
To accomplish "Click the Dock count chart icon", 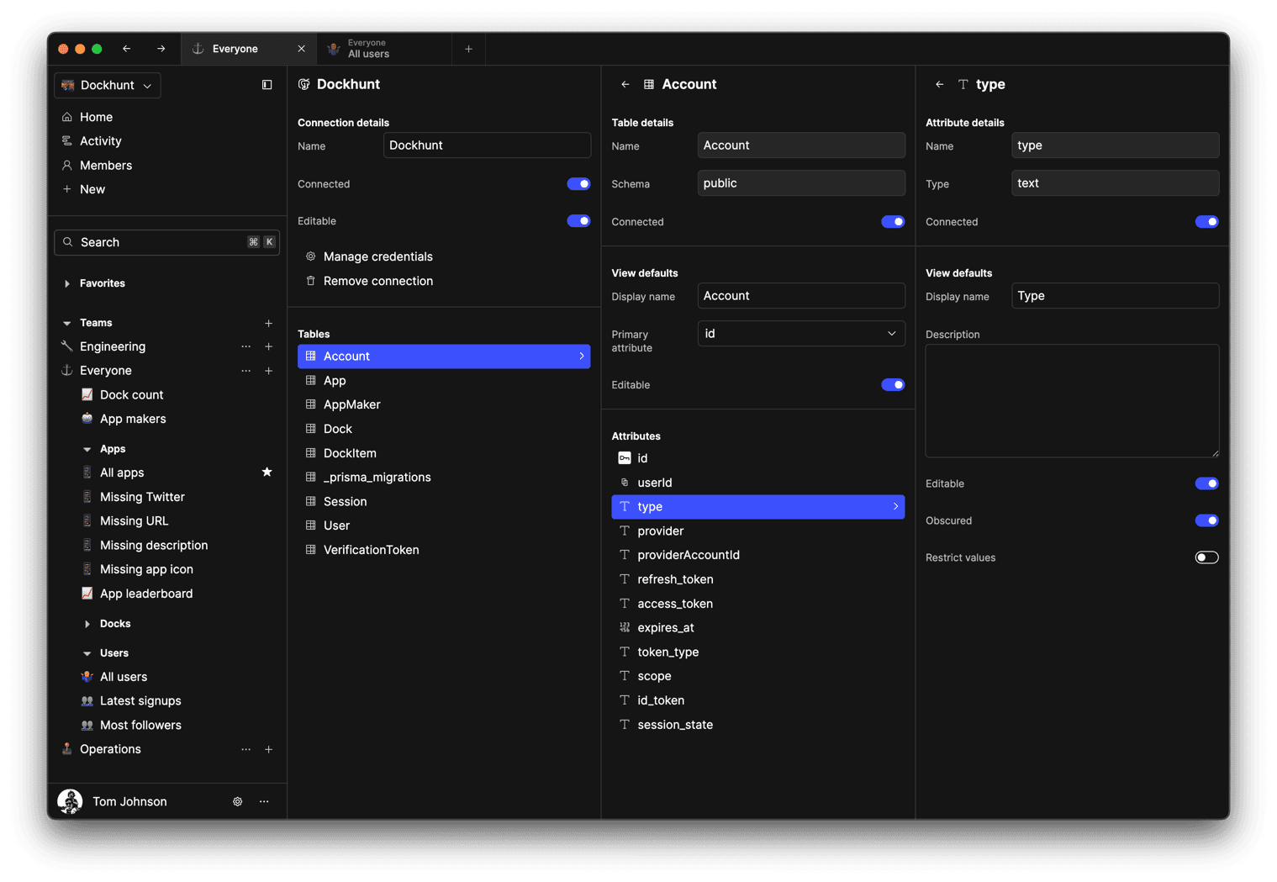I will pyautogui.click(x=87, y=394).
